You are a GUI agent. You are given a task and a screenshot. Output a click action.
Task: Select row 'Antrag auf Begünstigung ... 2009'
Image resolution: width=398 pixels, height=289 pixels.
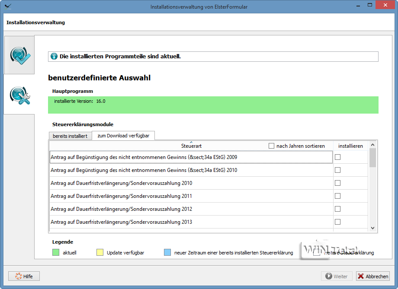[191, 157]
